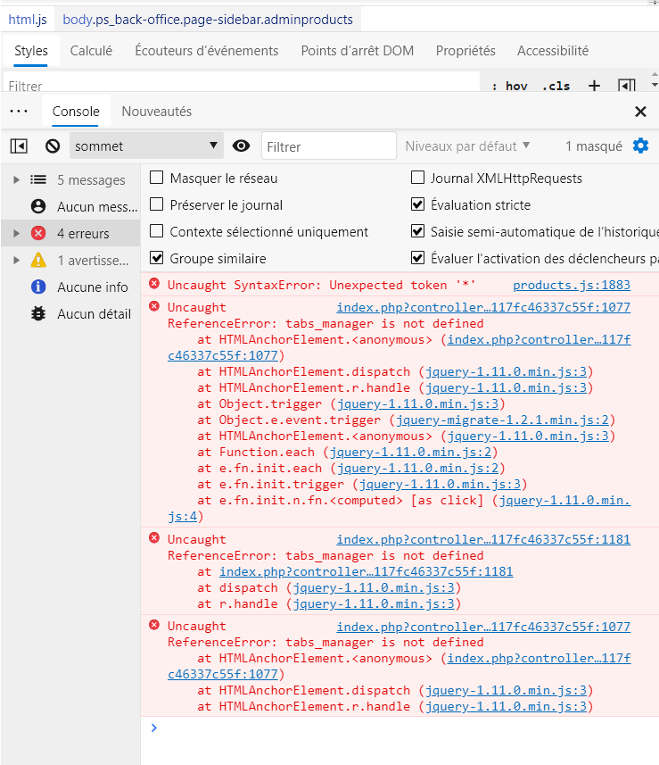The width and height of the screenshot is (659, 765).
Task: Open console settings gear icon
Action: pos(640,146)
